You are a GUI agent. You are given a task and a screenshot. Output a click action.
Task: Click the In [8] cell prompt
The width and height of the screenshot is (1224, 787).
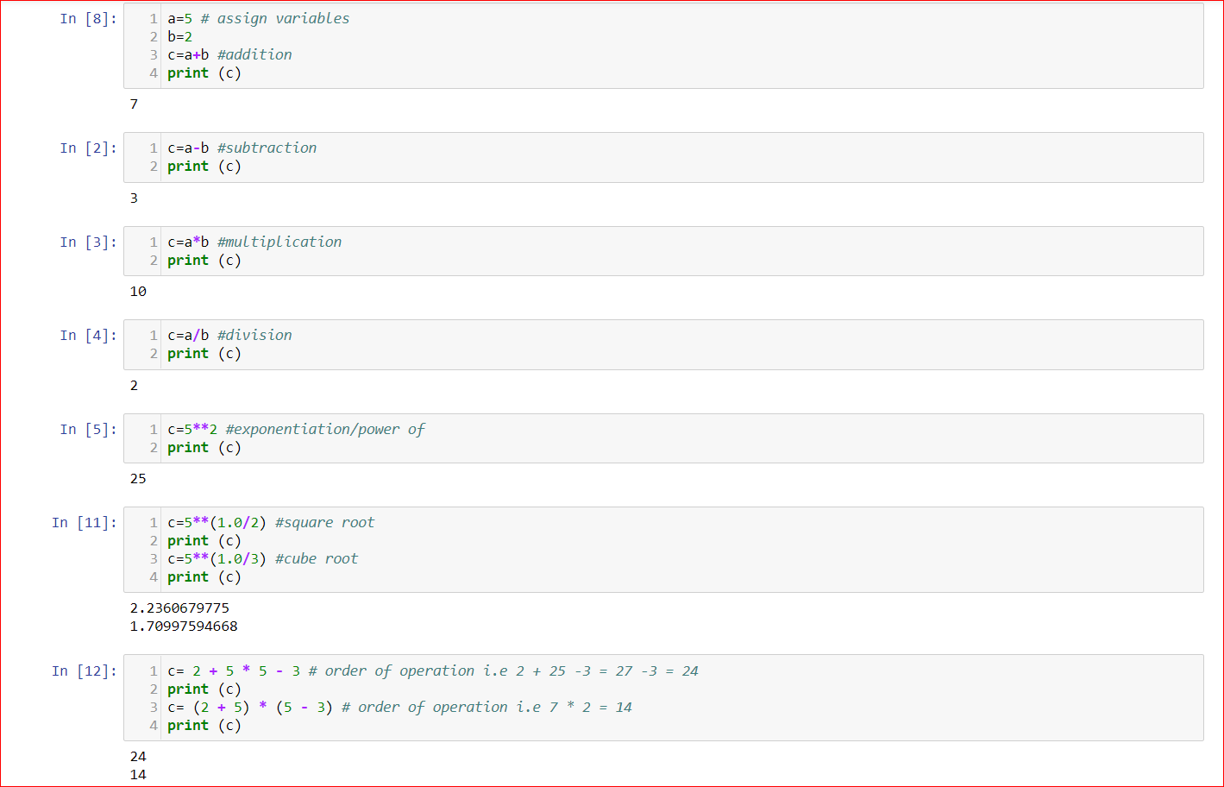tap(88, 19)
